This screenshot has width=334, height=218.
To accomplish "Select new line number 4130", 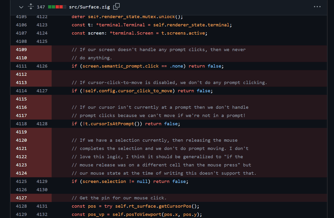I will coord(42,190).
